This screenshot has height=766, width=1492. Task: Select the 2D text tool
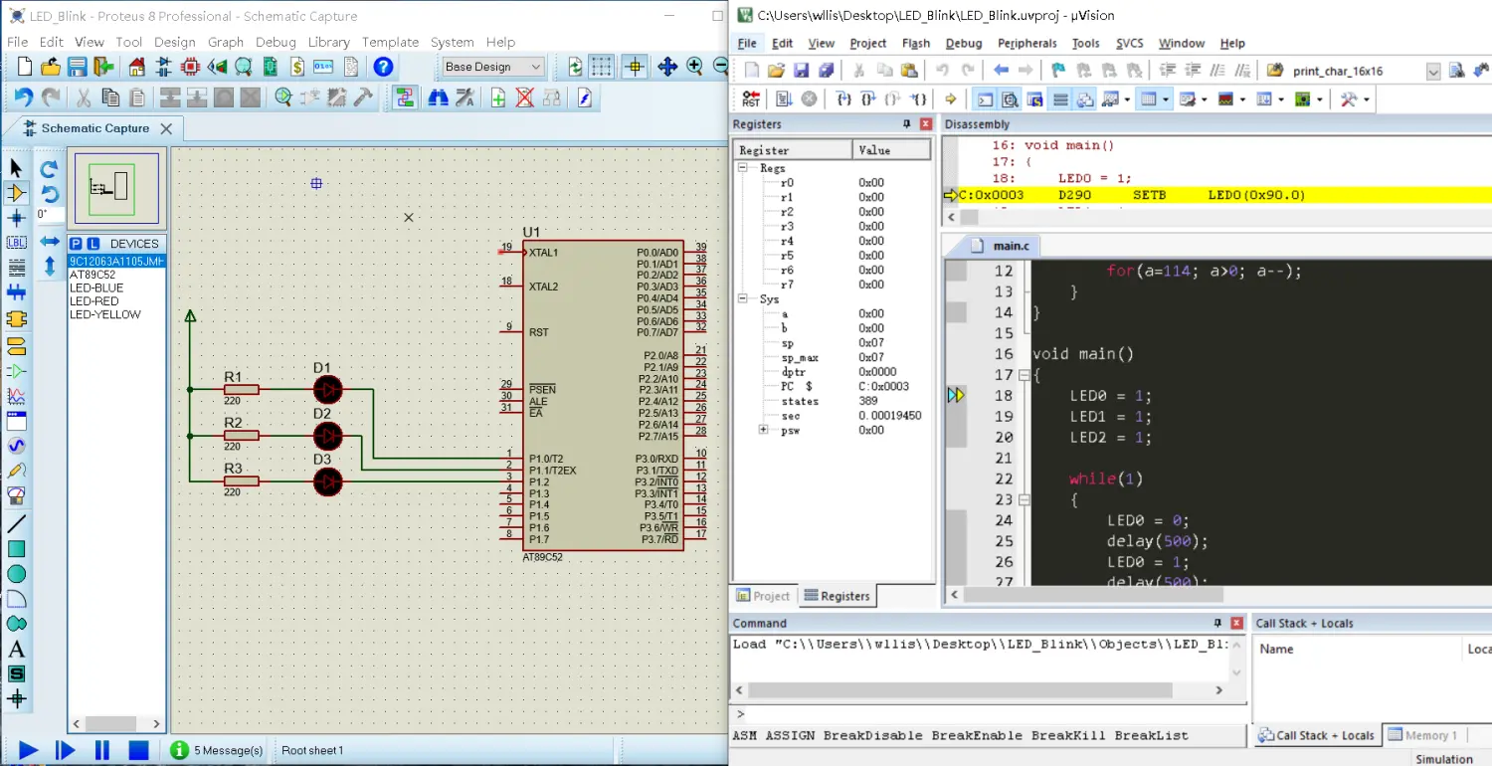click(x=16, y=650)
